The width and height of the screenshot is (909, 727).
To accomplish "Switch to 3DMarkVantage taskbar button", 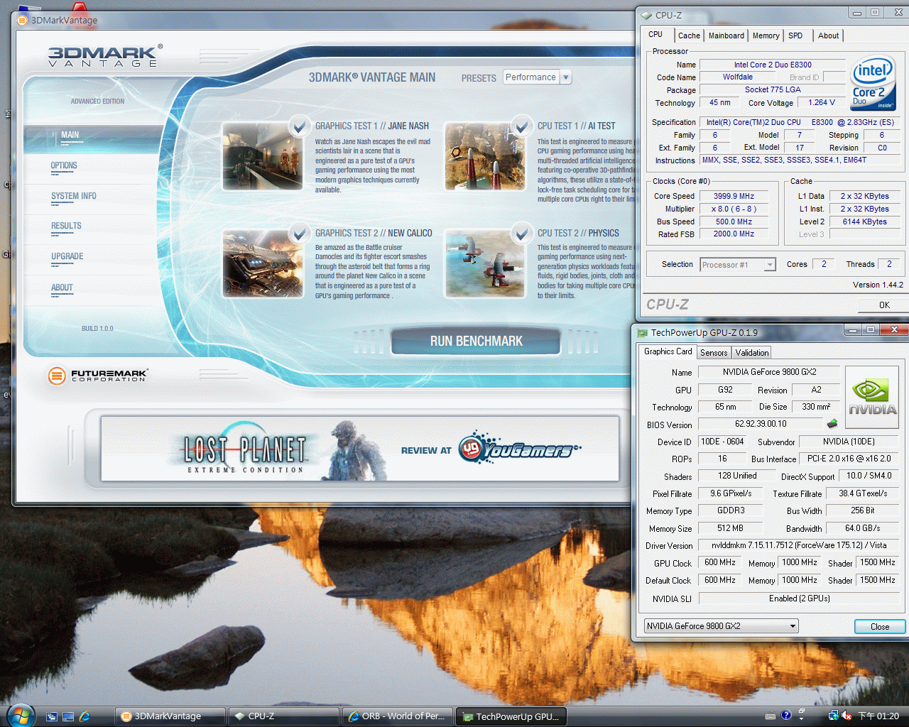I will point(170,716).
